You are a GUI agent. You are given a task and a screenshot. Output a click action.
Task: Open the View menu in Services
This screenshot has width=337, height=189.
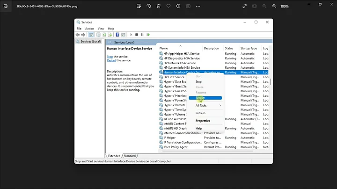click(101, 29)
